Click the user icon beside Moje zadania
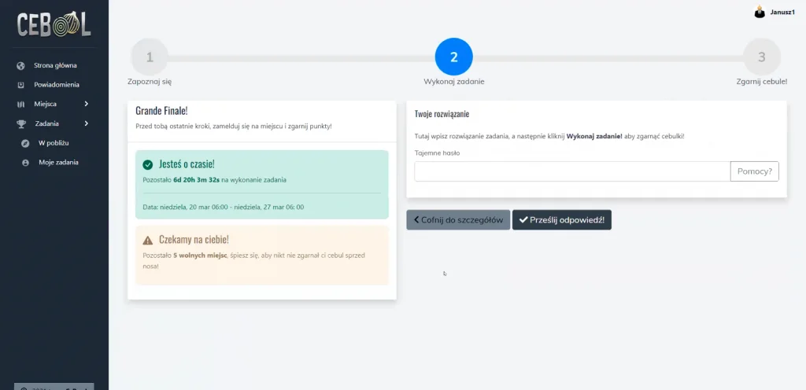This screenshot has height=390, width=806. click(x=25, y=163)
